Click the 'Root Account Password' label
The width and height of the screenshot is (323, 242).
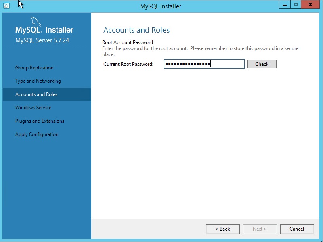click(x=128, y=42)
